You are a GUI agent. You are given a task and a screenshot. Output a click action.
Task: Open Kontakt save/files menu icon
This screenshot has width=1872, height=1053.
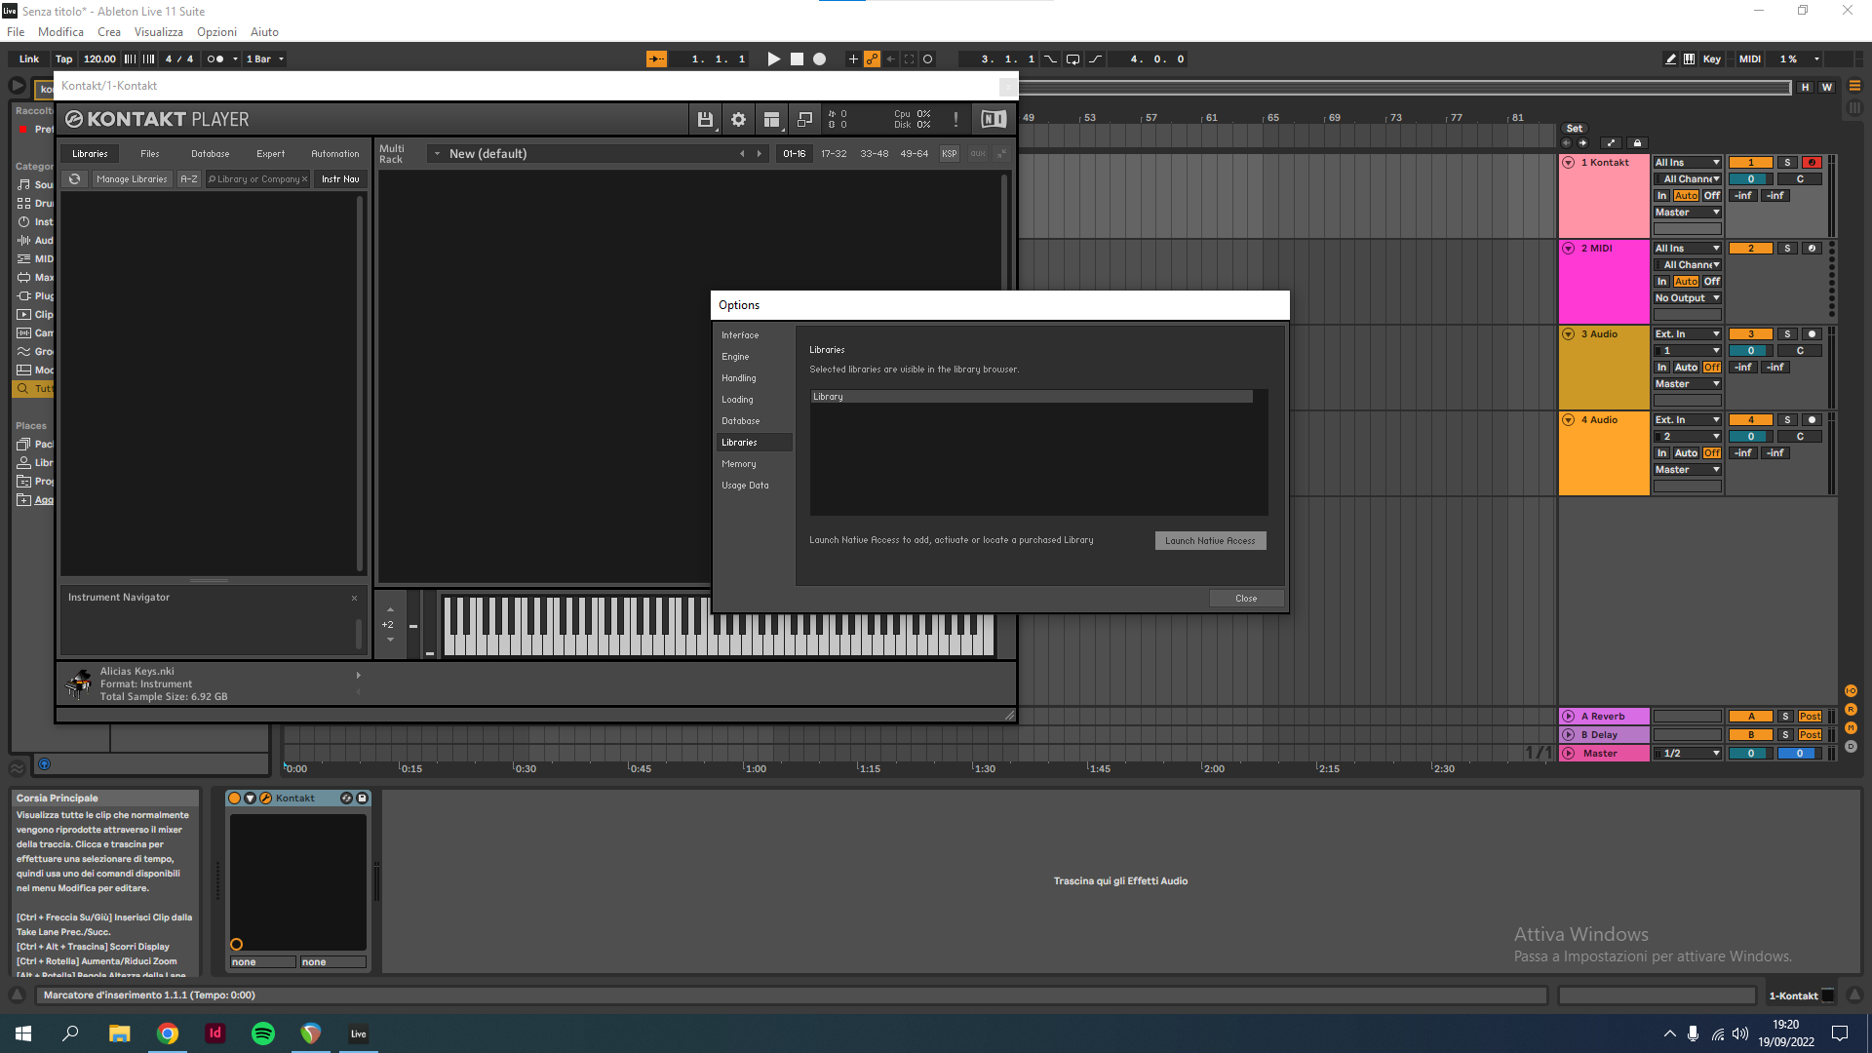pyautogui.click(x=705, y=120)
